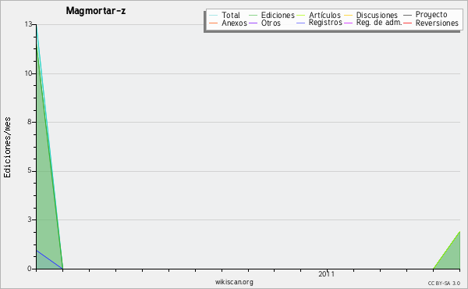The image size is (468, 289).
Task: Click the 8 y-axis value
Action: (x=30, y=122)
